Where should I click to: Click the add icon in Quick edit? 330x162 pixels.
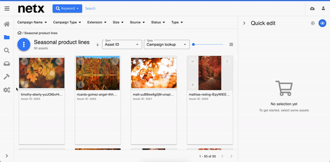click(x=313, y=23)
